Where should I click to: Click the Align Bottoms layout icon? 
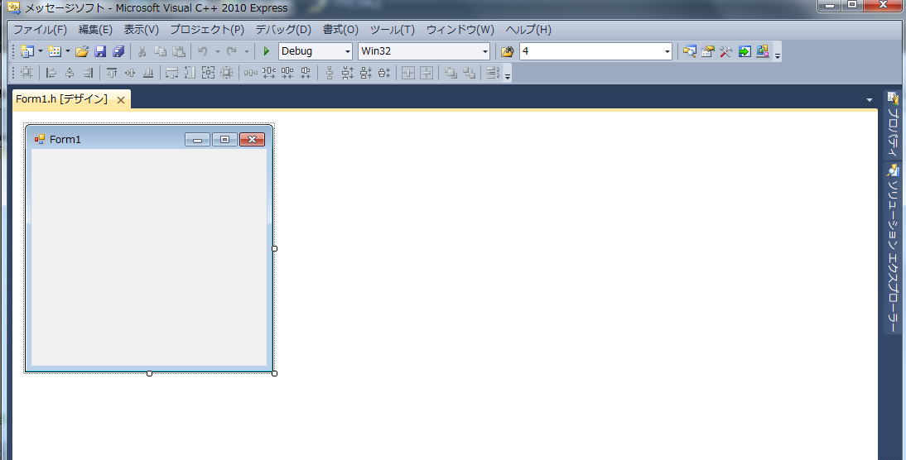click(x=148, y=73)
